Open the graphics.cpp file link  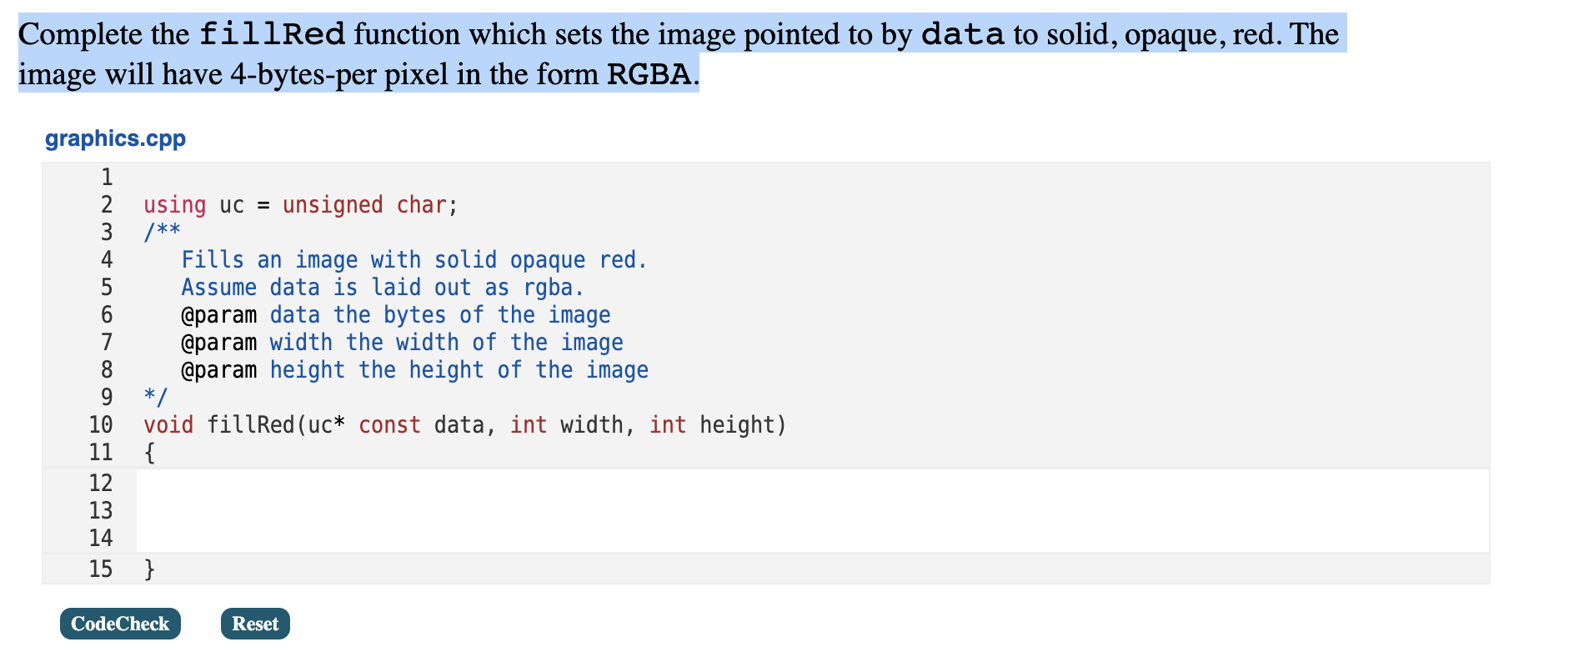(115, 138)
